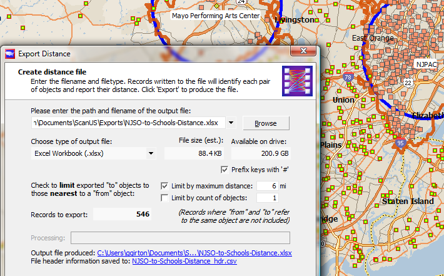Open the Excel Workbook (.xlsx) file type dropdown
444x276 pixels.
(x=150, y=153)
